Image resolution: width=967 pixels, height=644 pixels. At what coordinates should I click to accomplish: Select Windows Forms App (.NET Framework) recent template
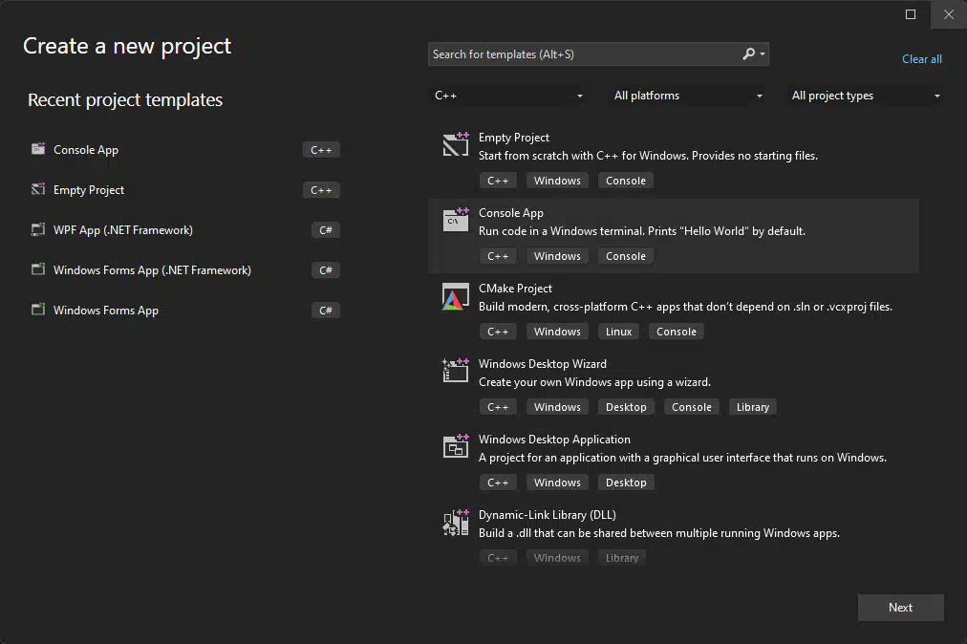click(x=152, y=270)
